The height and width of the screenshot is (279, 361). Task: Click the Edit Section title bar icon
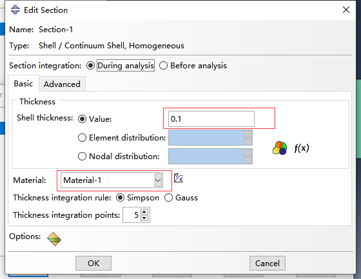point(15,10)
